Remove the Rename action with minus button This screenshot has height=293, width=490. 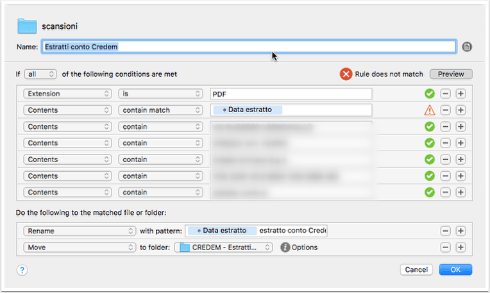pos(445,231)
